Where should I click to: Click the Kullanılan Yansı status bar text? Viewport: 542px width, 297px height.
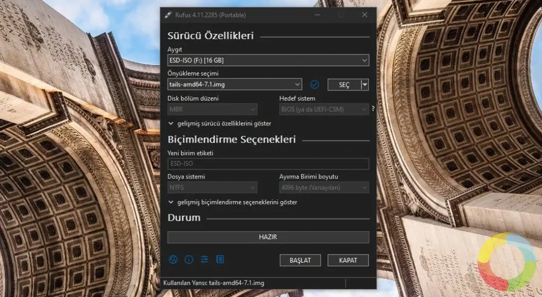[214, 283]
